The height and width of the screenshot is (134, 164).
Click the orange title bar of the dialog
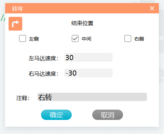pyautogui.click(x=82, y=8)
